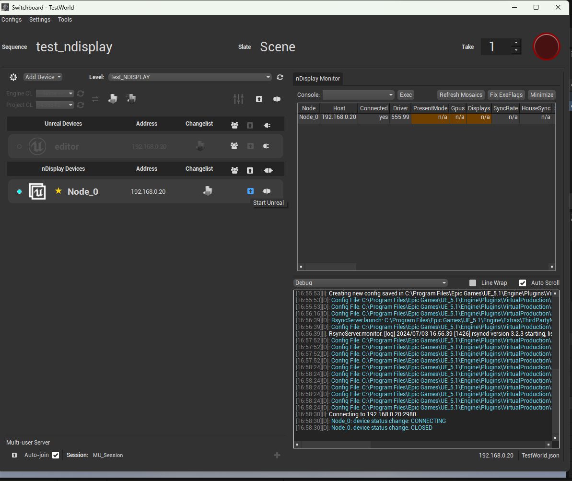
Task: Click the connect plug icon for Node_0
Action: (267, 191)
